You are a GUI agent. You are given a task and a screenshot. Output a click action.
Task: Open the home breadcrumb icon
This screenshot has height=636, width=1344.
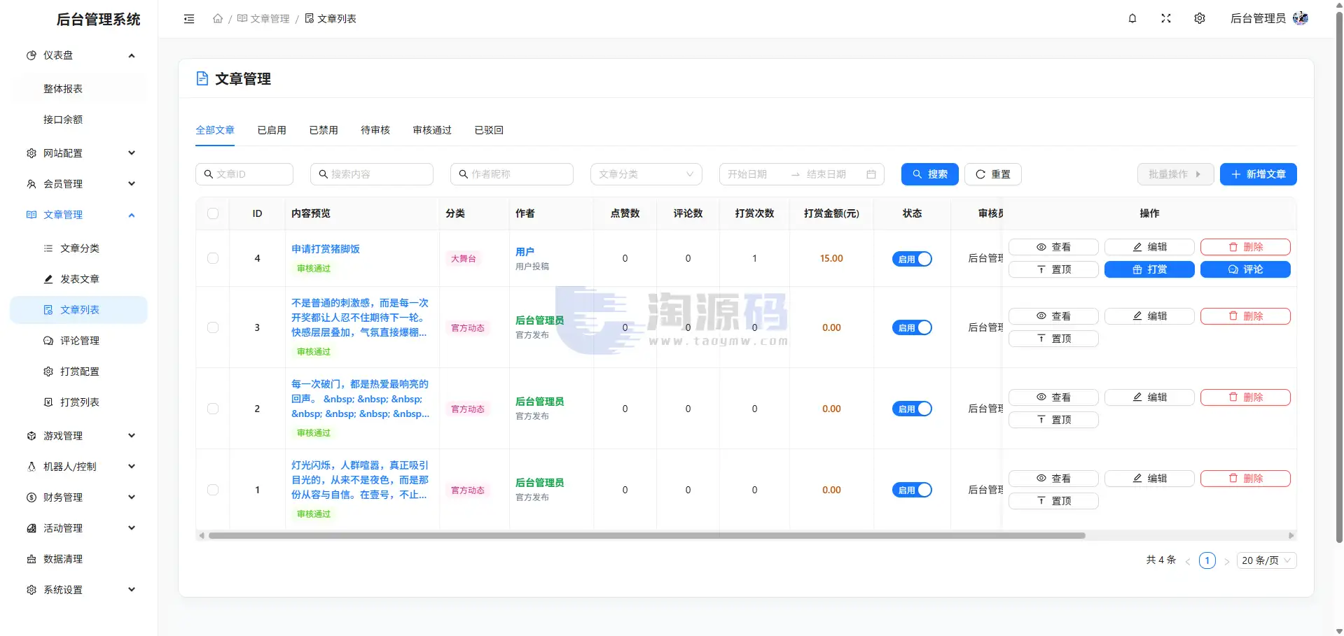coord(218,19)
